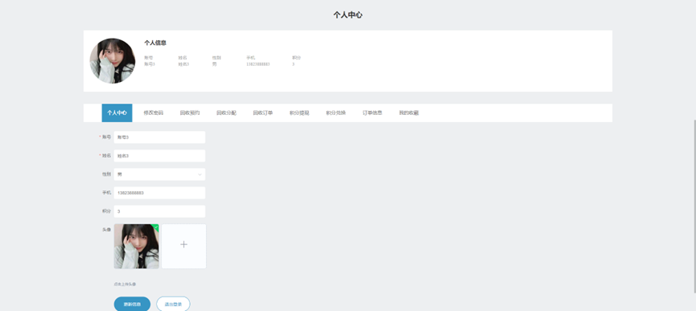Click the 积分 points input field
Image resolution: width=696 pixels, height=311 pixels.
click(x=159, y=212)
